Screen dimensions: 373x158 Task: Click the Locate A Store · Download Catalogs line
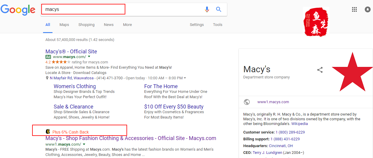click(x=76, y=73)
